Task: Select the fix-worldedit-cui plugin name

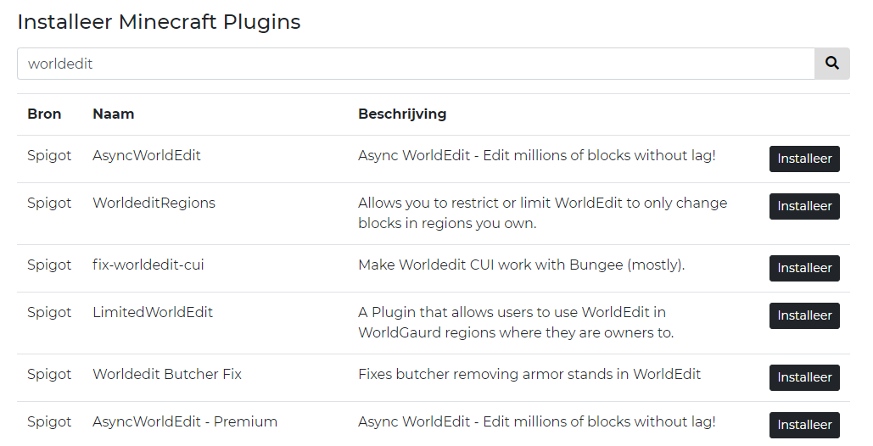Action: 148,265
